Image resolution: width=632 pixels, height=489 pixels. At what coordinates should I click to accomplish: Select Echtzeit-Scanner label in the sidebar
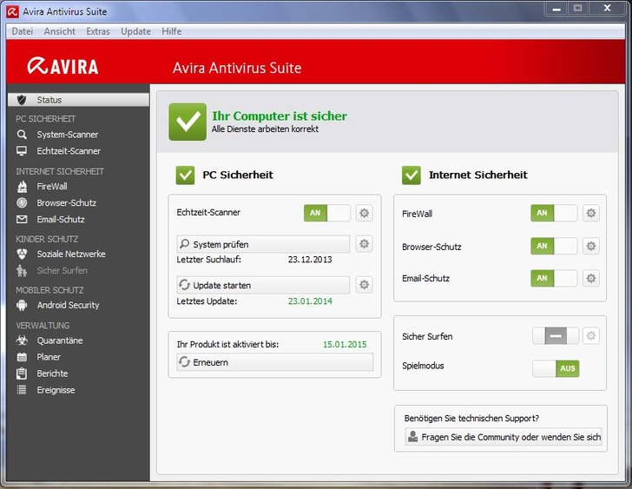69,151
